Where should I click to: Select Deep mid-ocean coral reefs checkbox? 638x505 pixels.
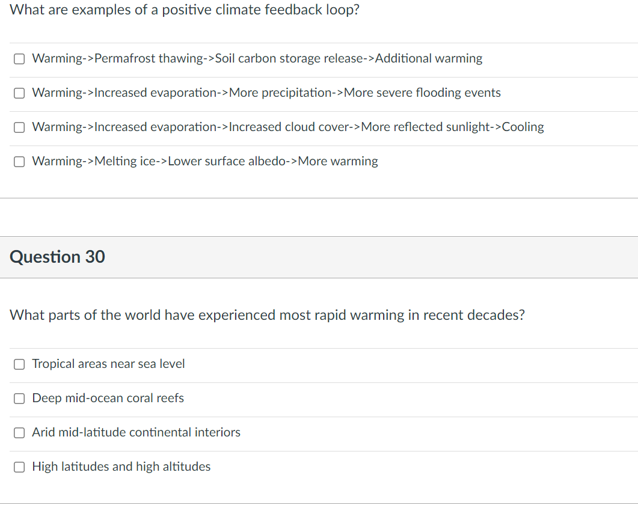(x=19, y=398)
